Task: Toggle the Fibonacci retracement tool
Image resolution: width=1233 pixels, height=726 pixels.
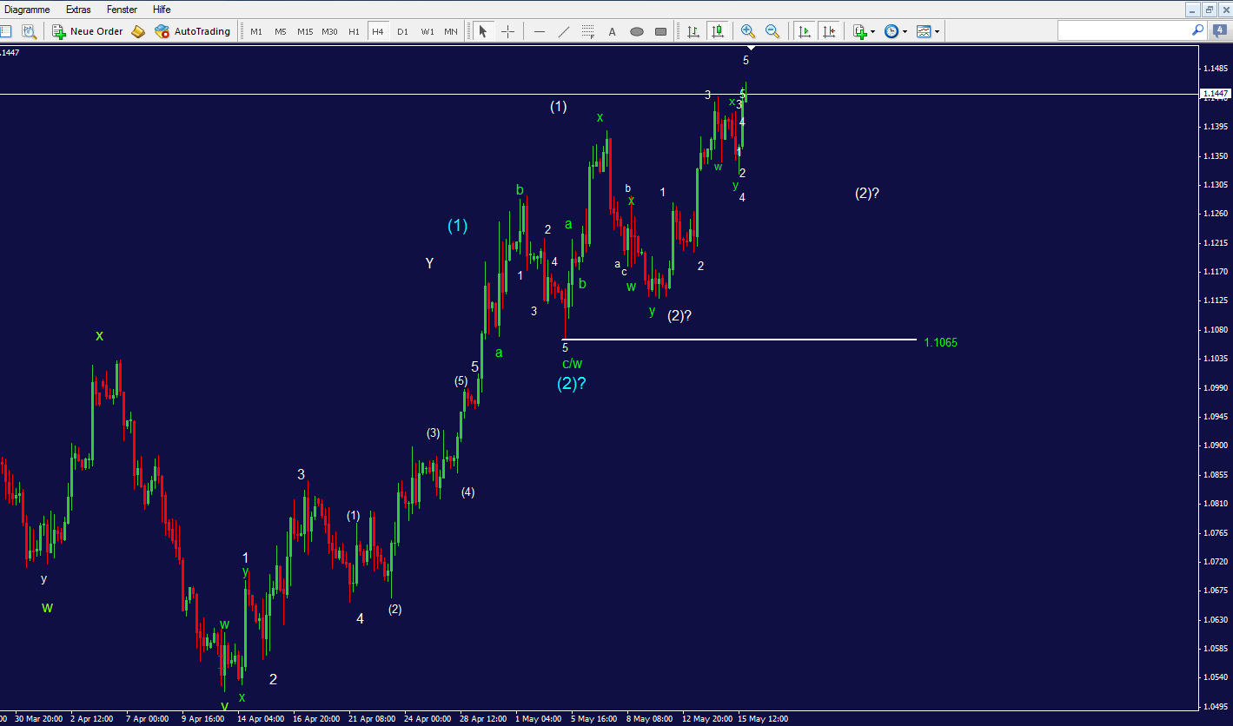Action: coord(588,31)
